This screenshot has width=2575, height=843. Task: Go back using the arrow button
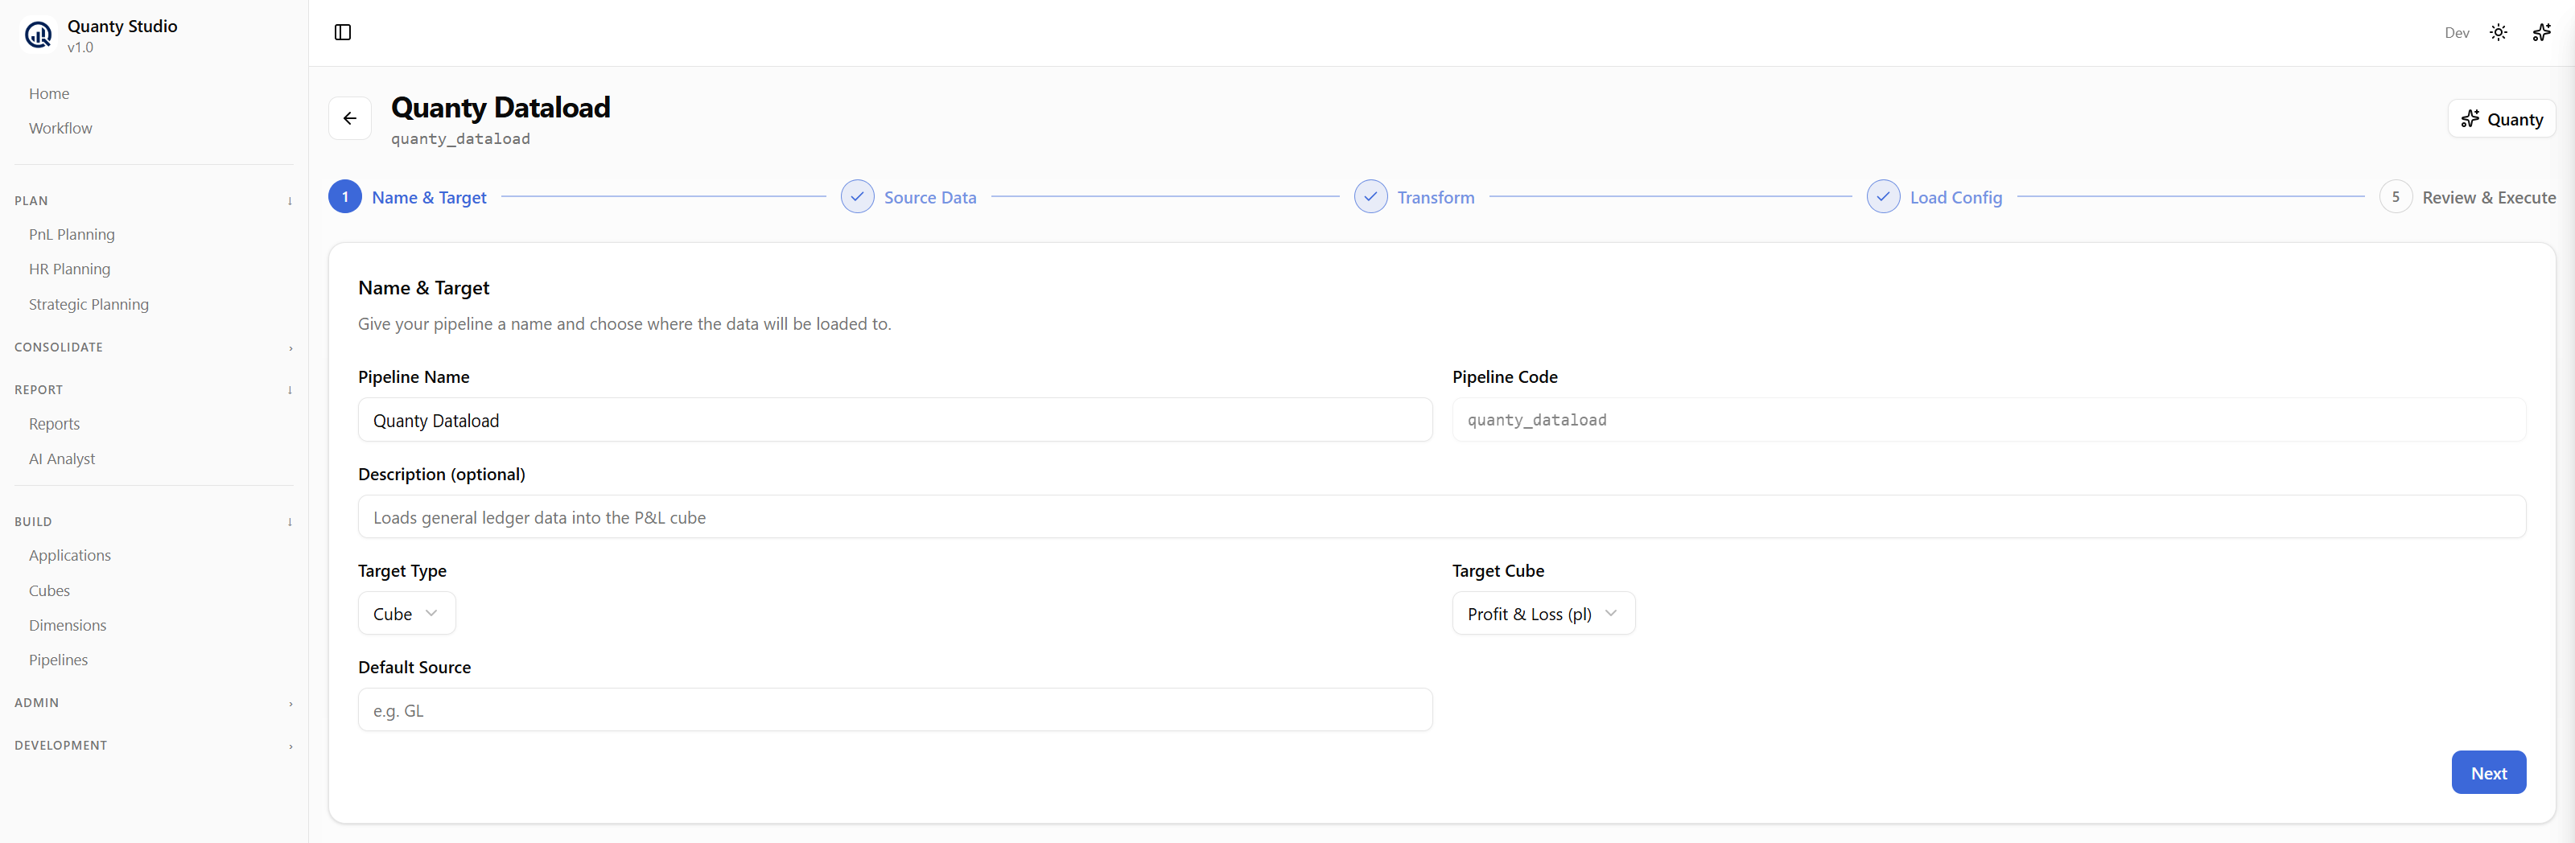[x=350, y=119]
